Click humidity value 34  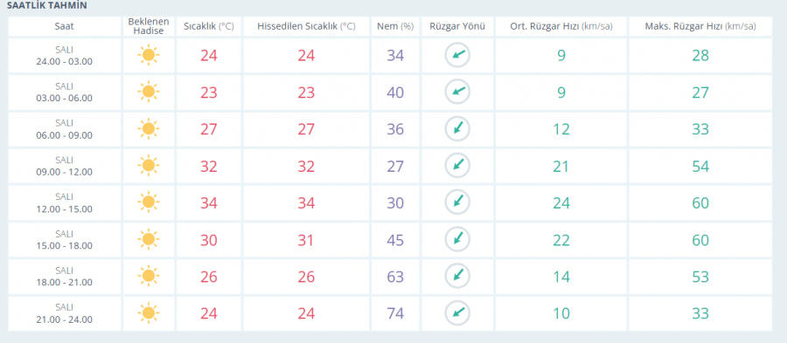395,56
